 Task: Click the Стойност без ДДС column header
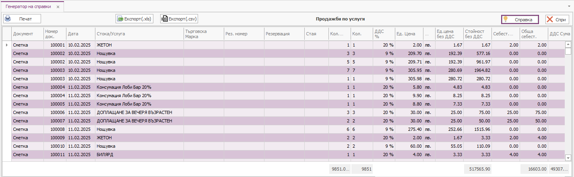pos(477,34)
